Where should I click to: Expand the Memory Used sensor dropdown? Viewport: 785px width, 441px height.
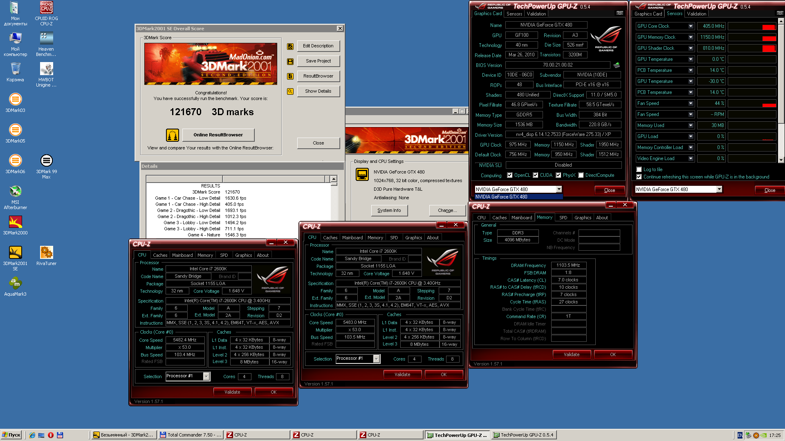point(691,125)
